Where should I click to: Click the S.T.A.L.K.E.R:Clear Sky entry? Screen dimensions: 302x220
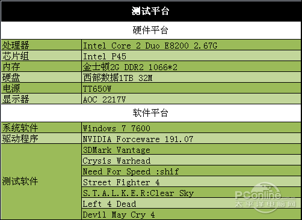click(x=191, y=192)
